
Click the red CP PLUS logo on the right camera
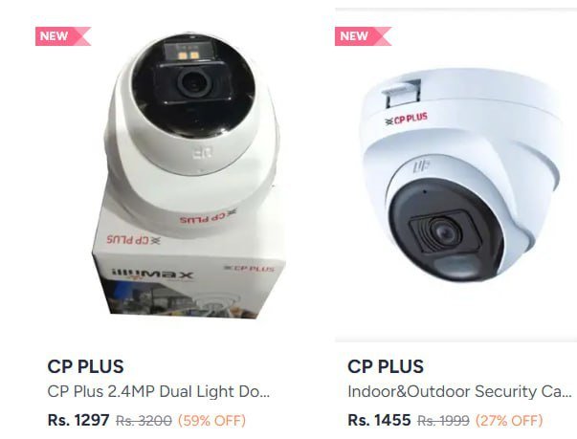tap(406, 119)
